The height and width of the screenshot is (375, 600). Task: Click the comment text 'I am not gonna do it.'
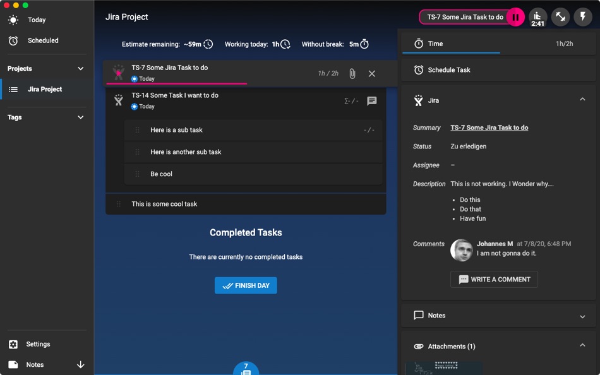pos(507,253)
